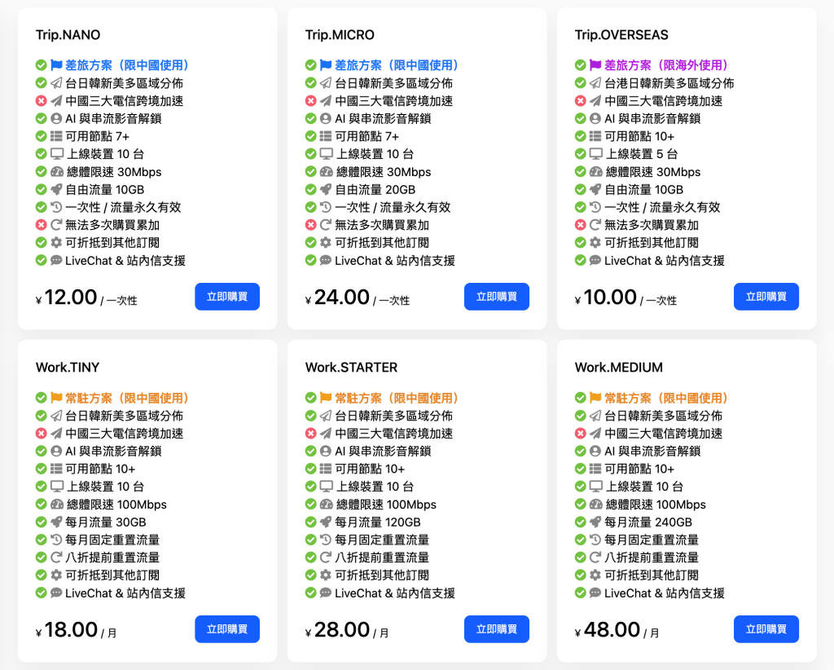Purchase the Trip.OVERSEAS plan

click(766, 297)
